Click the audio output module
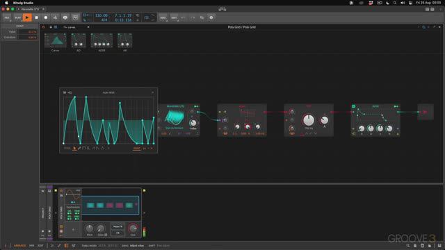 (425, 112)
